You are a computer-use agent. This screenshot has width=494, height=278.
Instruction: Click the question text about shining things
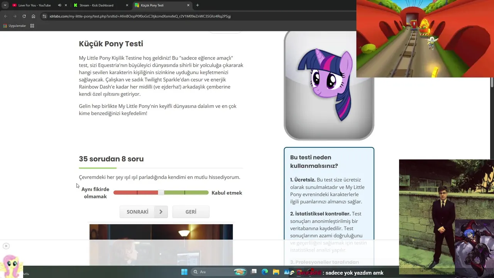(x=159, y=177)
